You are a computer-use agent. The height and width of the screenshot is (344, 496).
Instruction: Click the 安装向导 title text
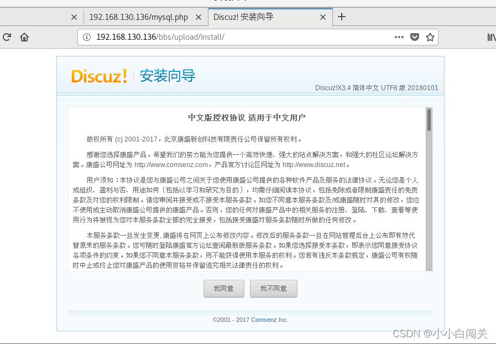tap(168, 76)
